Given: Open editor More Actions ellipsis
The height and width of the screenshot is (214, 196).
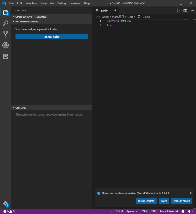Looking at the screenshot, I should 192,10.
